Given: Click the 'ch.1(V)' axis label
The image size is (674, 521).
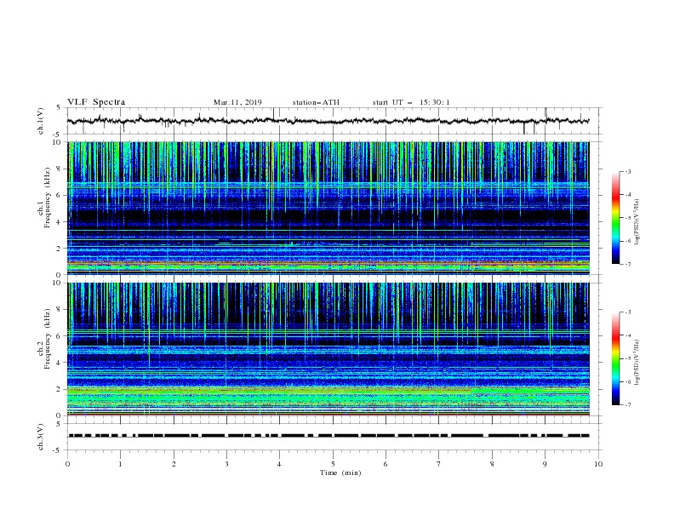Looking at the screenshot, I should pos(41,121).
